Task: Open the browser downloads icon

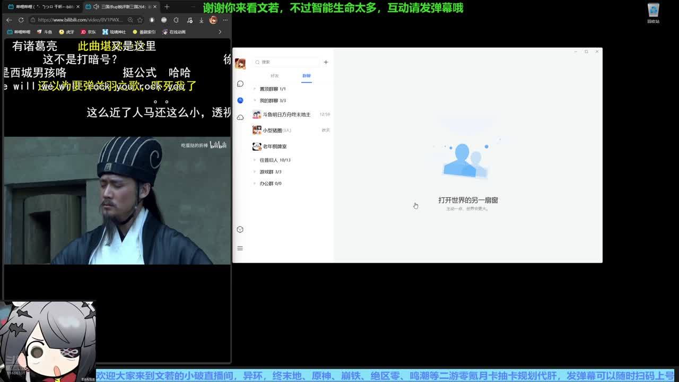Action: point(201,20)
